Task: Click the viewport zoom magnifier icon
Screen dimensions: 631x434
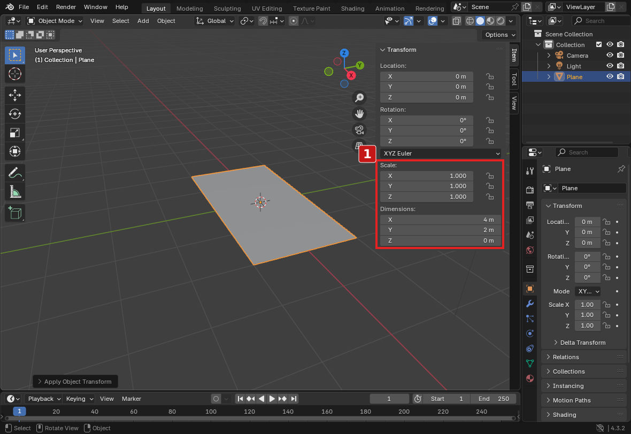Action: click(359, 98)
